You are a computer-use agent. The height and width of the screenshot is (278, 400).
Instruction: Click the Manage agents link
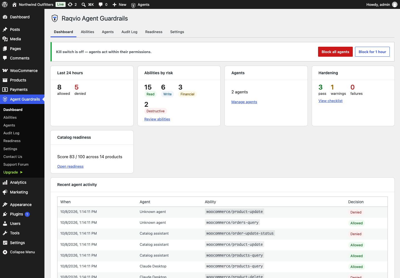pos(244,102)
